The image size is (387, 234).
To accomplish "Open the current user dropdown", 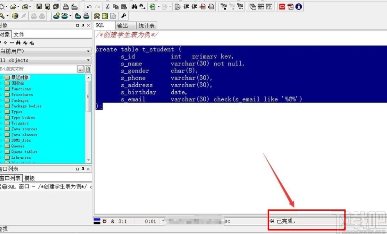I will pyautogui.click(x=88, y=51).
